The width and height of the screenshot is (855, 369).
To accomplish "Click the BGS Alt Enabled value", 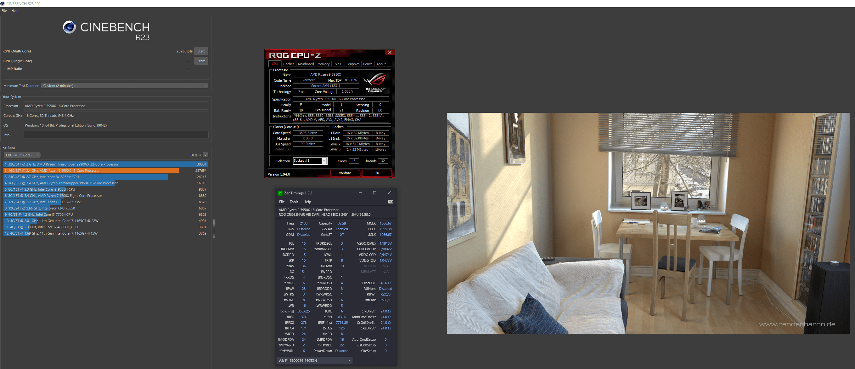I will click(341, 229).
